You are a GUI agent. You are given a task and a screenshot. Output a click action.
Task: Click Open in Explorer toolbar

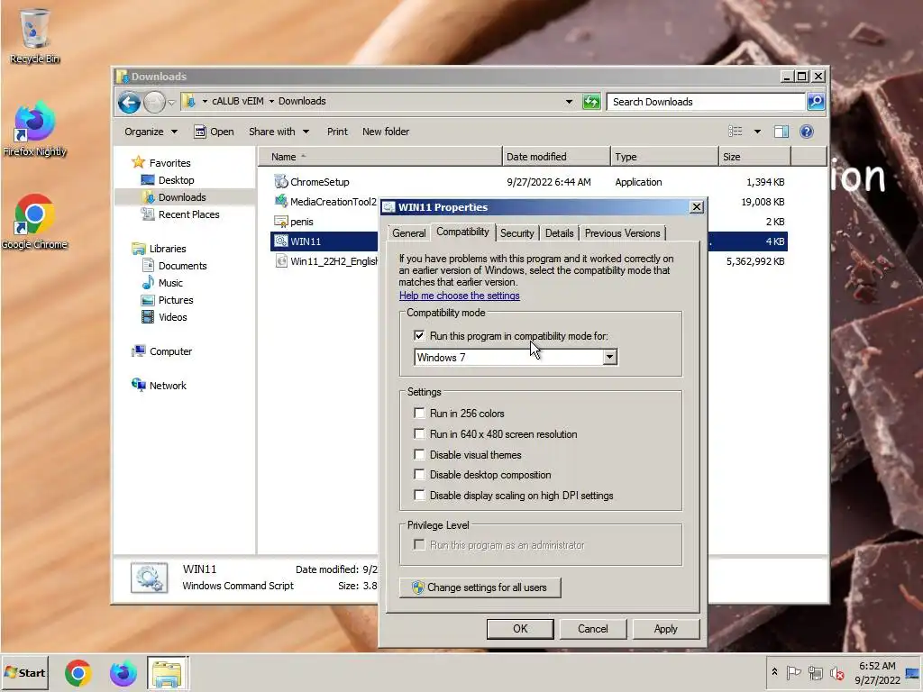[x=214, y=132]
